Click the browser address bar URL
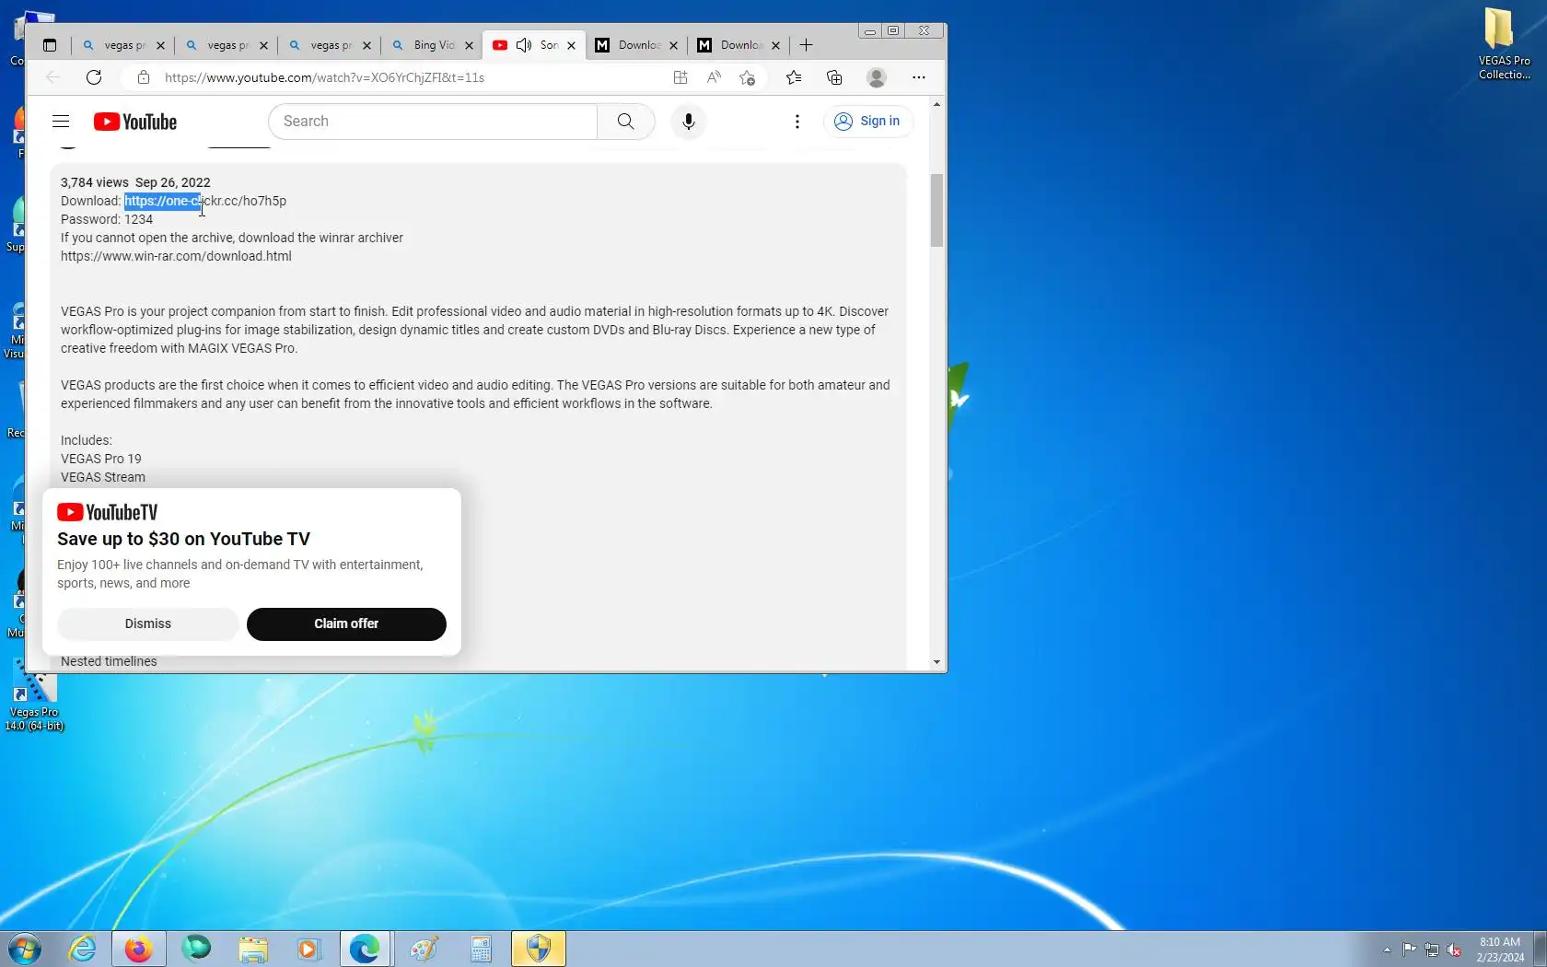Image resolution: width=1547 pixels, height=967 pixels. tap(324, 77)
